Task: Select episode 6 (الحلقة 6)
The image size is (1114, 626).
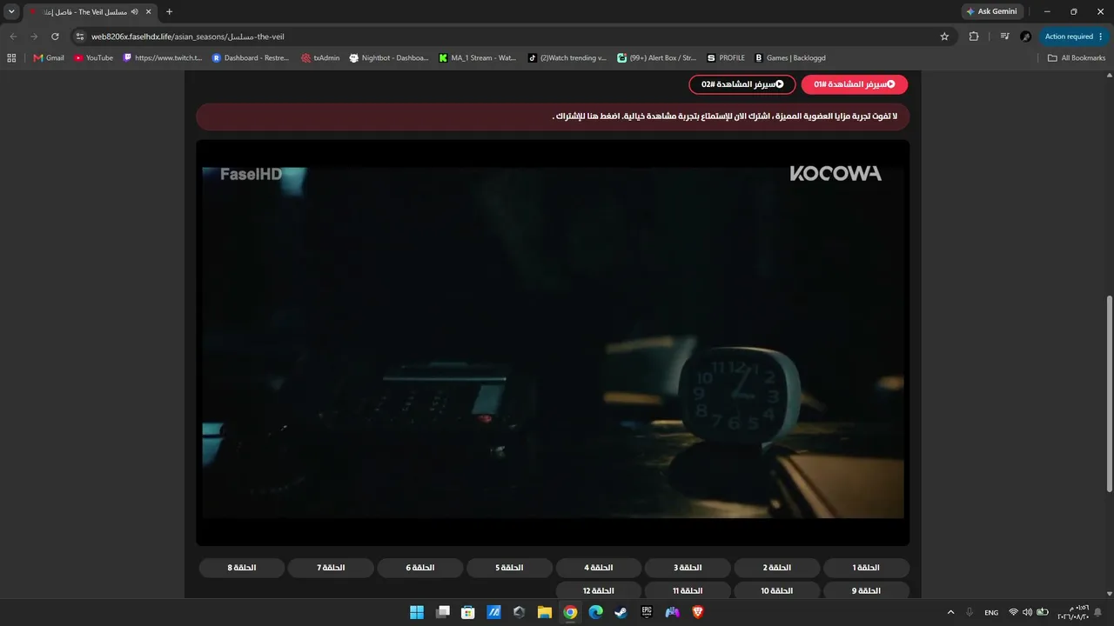Action: coord(420,568)
